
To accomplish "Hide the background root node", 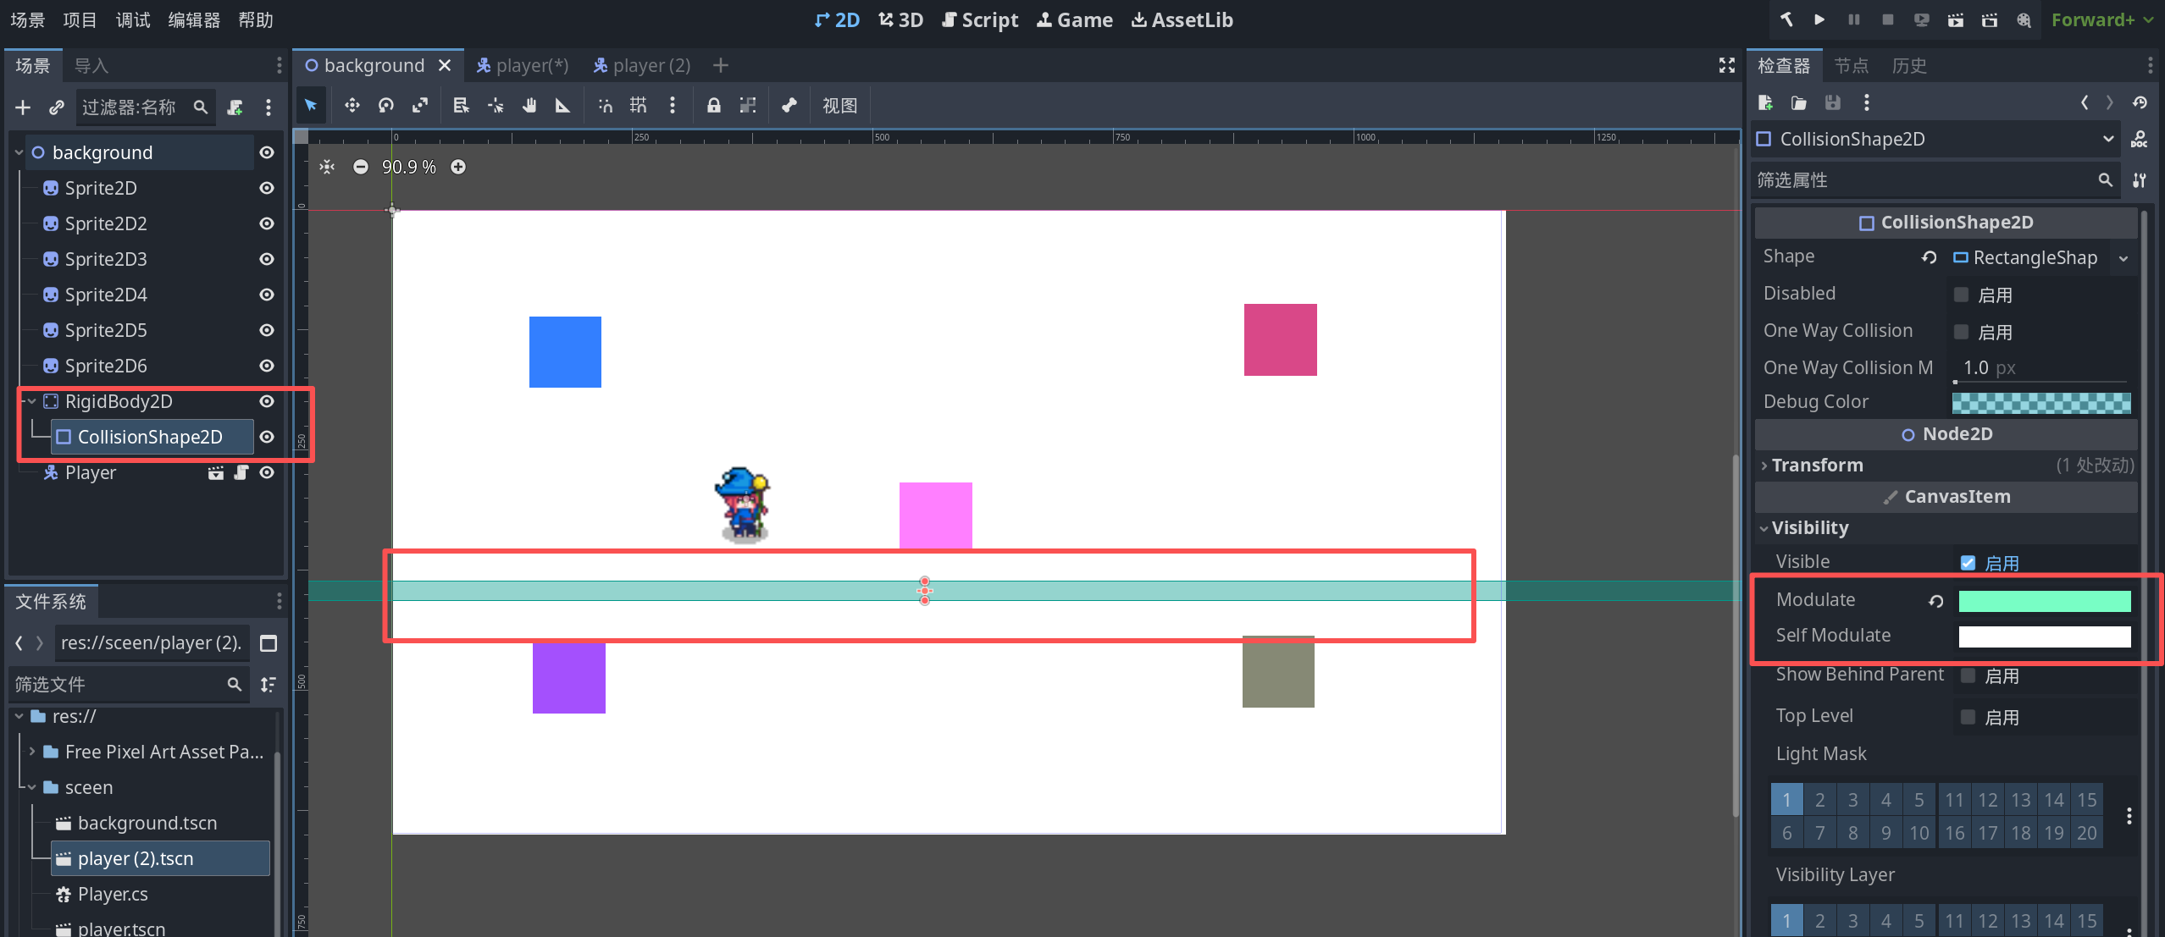I will [x=267, y=152].
